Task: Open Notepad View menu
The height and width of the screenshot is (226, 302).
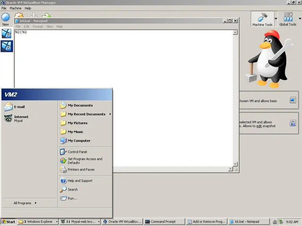Action: 50,26
